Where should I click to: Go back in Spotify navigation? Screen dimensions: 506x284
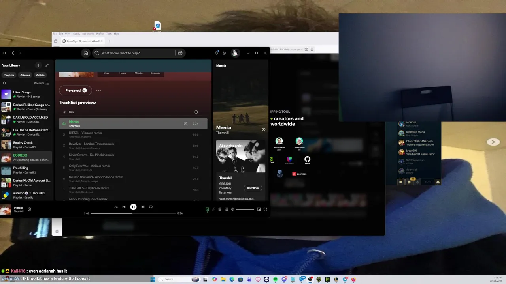13,53
